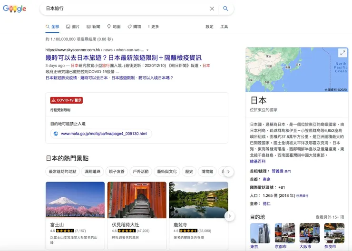Open the 京都市 destination thumbnail

(284, 233)
